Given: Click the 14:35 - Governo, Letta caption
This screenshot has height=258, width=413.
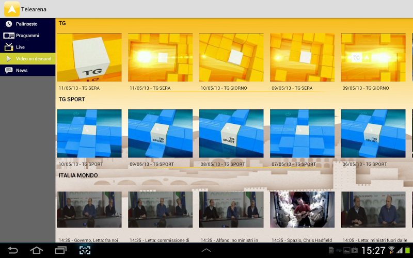Looking at the screenshot, I should tap(88, 240).
